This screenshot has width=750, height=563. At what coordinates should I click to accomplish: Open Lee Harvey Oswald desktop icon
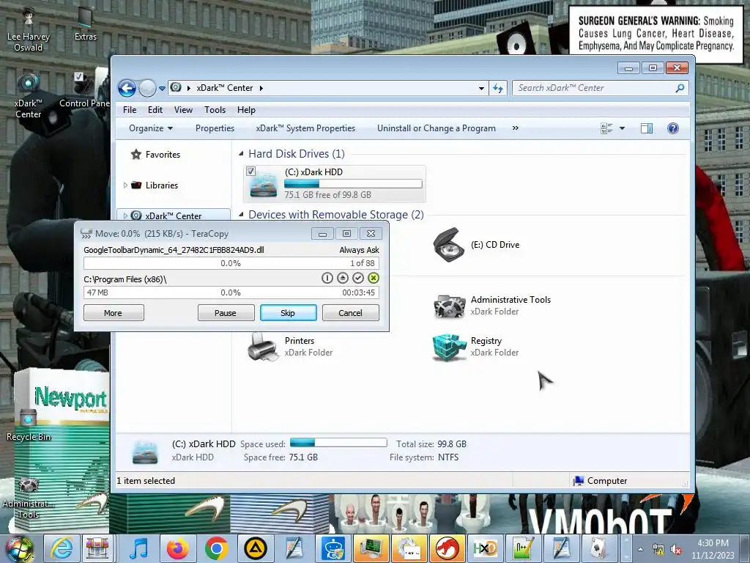[x=29, y=29]
